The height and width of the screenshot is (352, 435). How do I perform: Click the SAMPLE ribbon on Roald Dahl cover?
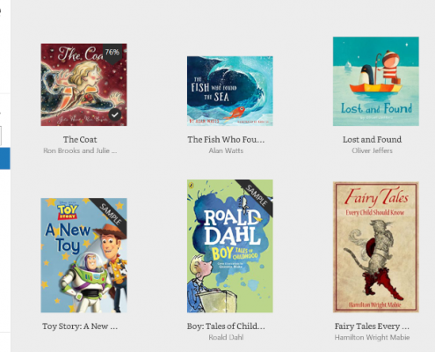pyautogui.click(x=257, y=196)
